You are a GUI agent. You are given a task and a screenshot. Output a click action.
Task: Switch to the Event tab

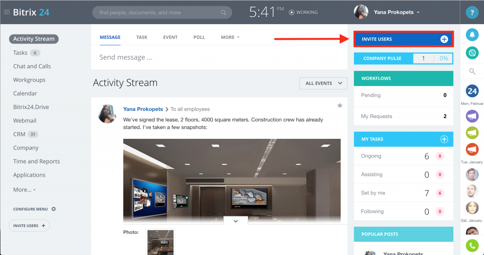pos(170,37)
